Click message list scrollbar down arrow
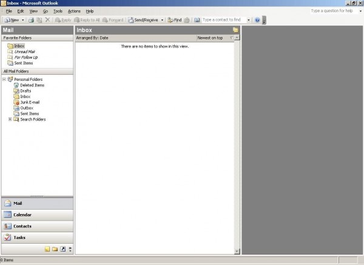The image size is (364, 265). tap(237, 251)
